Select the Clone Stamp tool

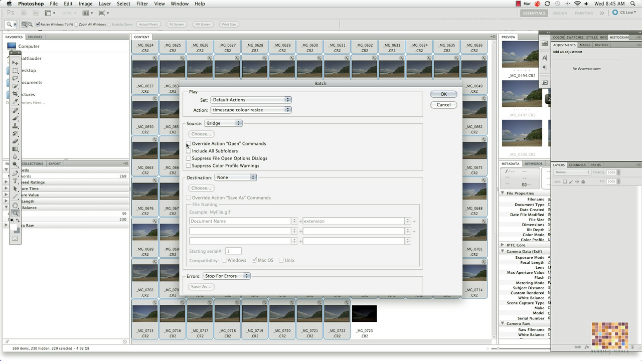point(16,126)
